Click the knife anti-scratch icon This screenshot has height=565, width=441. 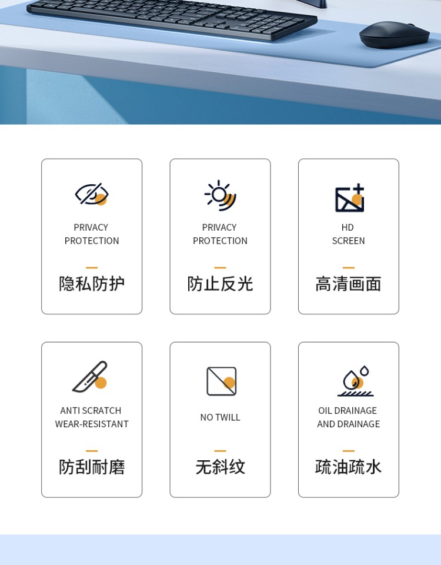point(91,377)
